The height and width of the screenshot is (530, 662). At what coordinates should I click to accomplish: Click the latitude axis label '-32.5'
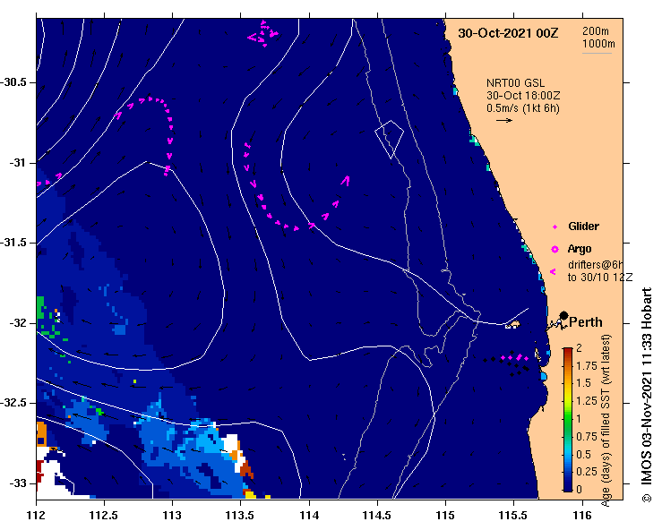pos(13,403)
